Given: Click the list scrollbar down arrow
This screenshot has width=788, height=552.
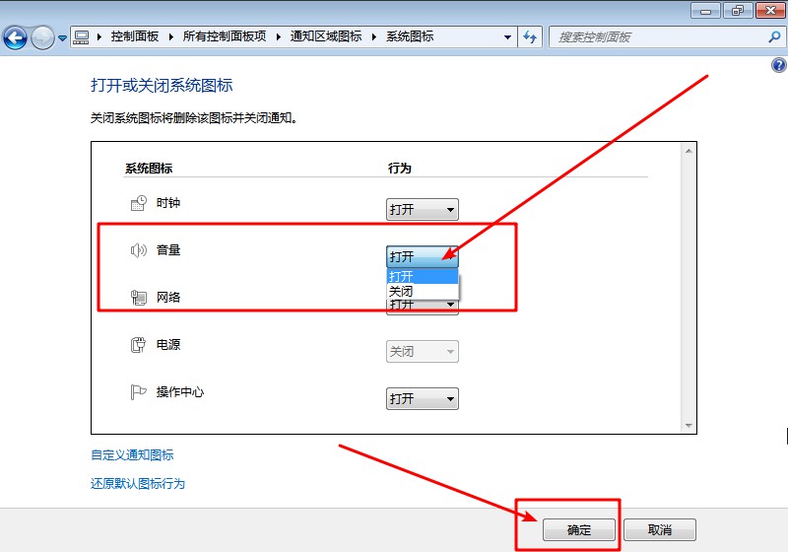Looking at the screenshot, I should (689, 425).
